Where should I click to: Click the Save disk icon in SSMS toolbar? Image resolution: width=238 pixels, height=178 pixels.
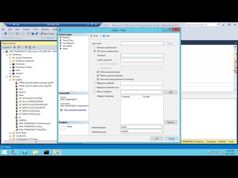pyautogui.click(x=33, y=34)
